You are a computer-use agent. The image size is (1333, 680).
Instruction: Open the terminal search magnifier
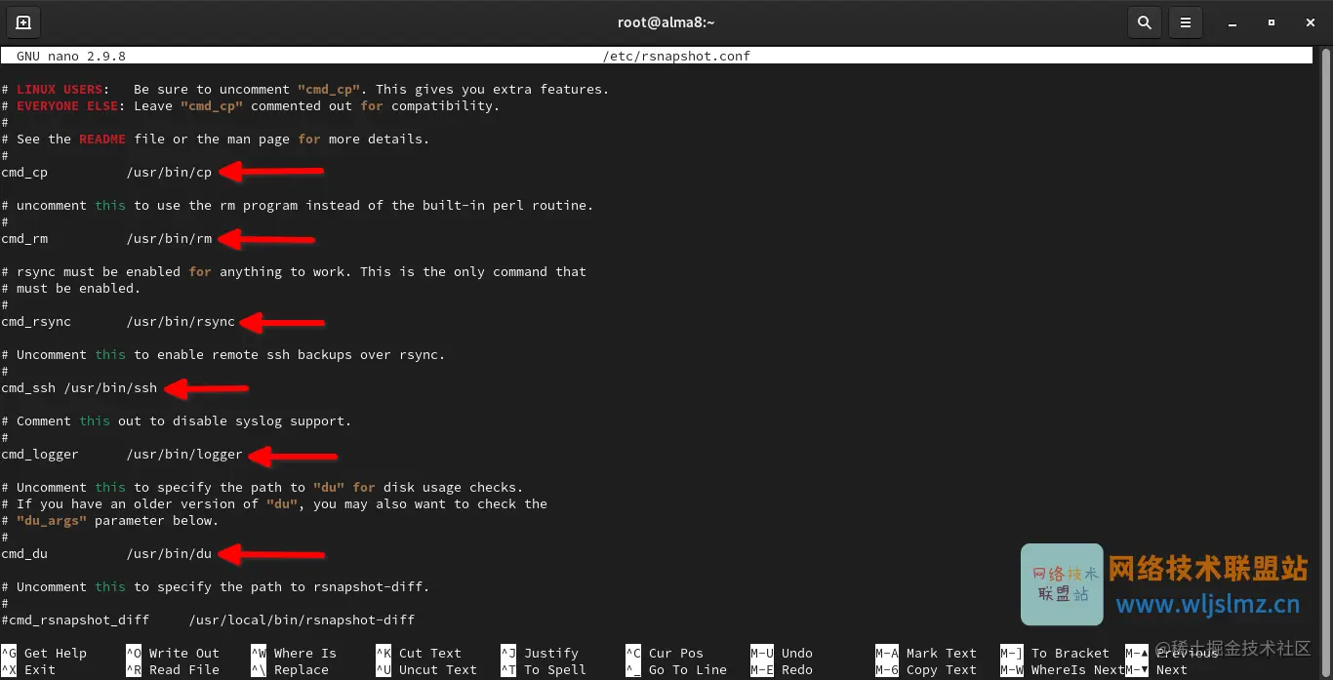click(x=1144, y=21)
